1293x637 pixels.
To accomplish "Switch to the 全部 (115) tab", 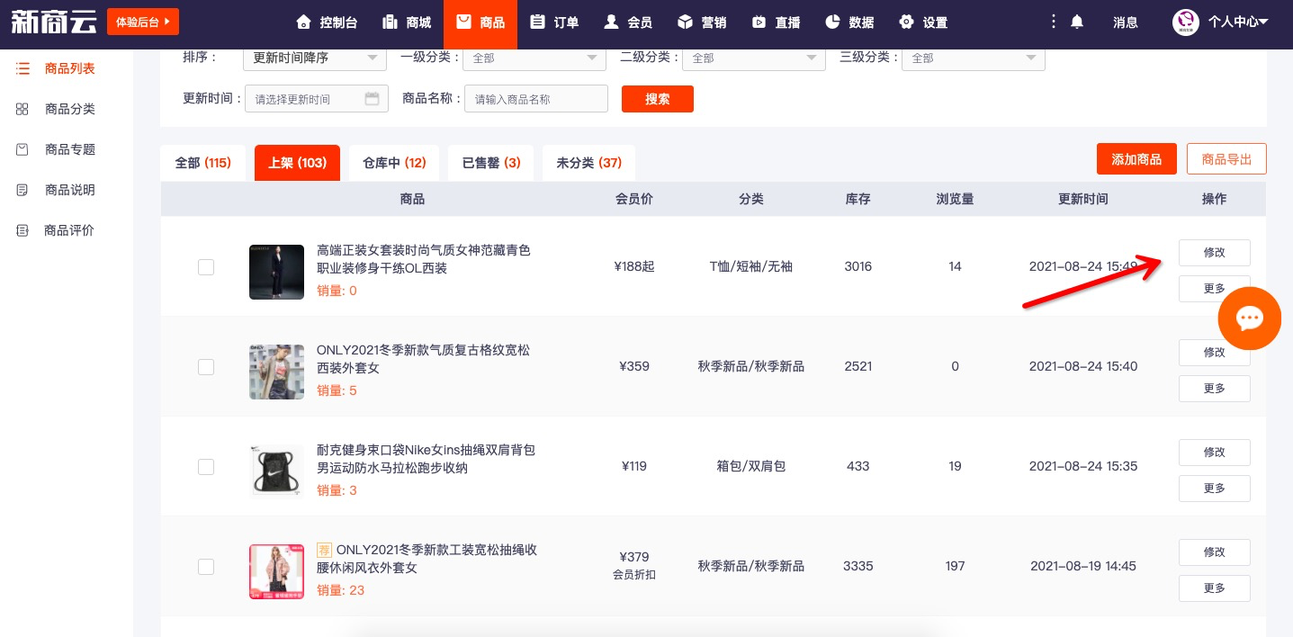I will (x=202, y=163).
